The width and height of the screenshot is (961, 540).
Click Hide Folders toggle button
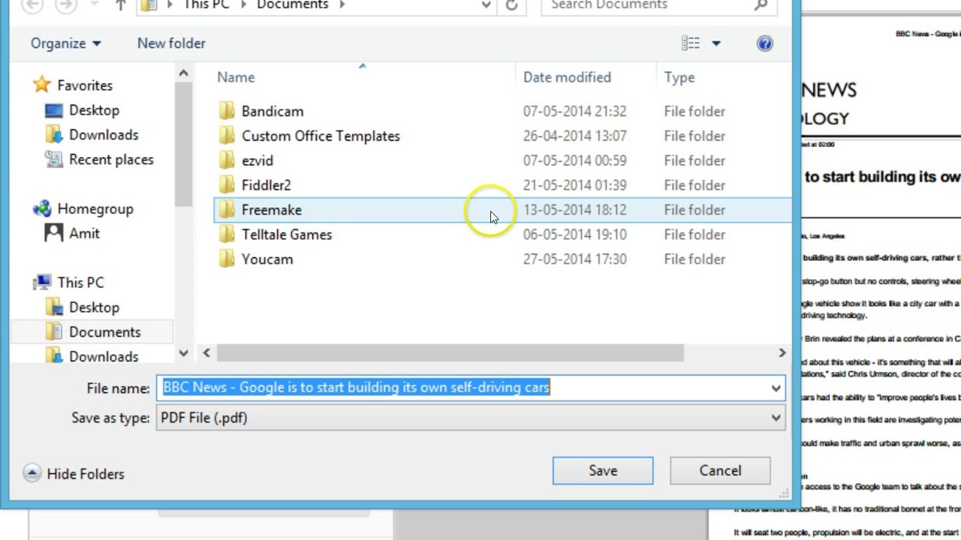74,474
